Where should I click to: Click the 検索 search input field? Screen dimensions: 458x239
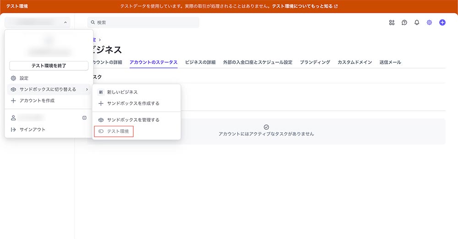(143, 22)
